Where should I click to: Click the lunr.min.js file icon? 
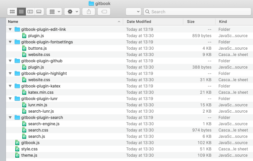pos(24,105)
